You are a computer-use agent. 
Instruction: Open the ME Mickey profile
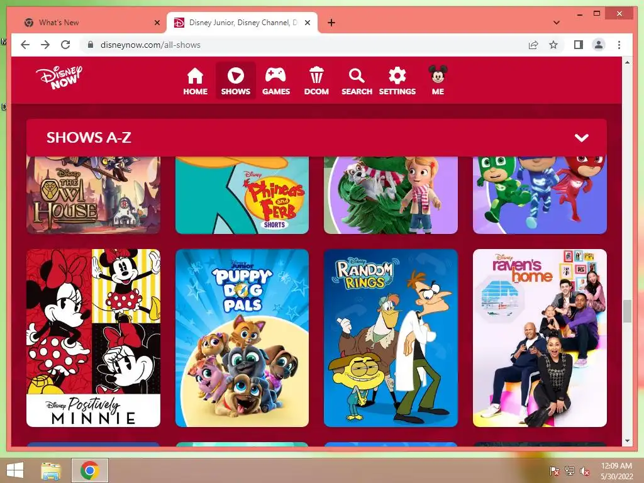click(x=438, y=81)
